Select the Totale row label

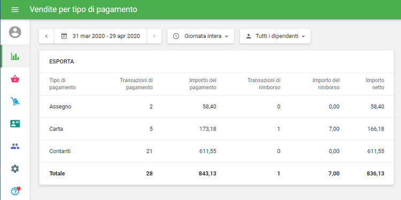(57, 174)
